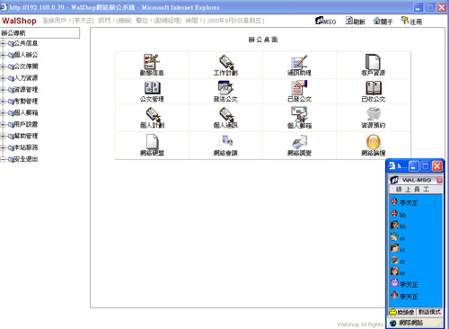The width and height of the screenshot is (449, 329).
Task: Expand the 公共信息 tree node
Action: click(3, 43)
